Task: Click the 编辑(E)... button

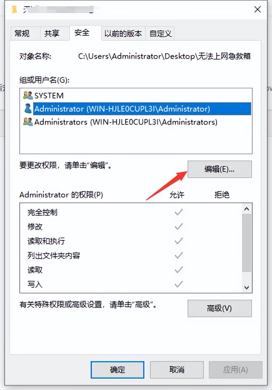Action: click(219, 169)
